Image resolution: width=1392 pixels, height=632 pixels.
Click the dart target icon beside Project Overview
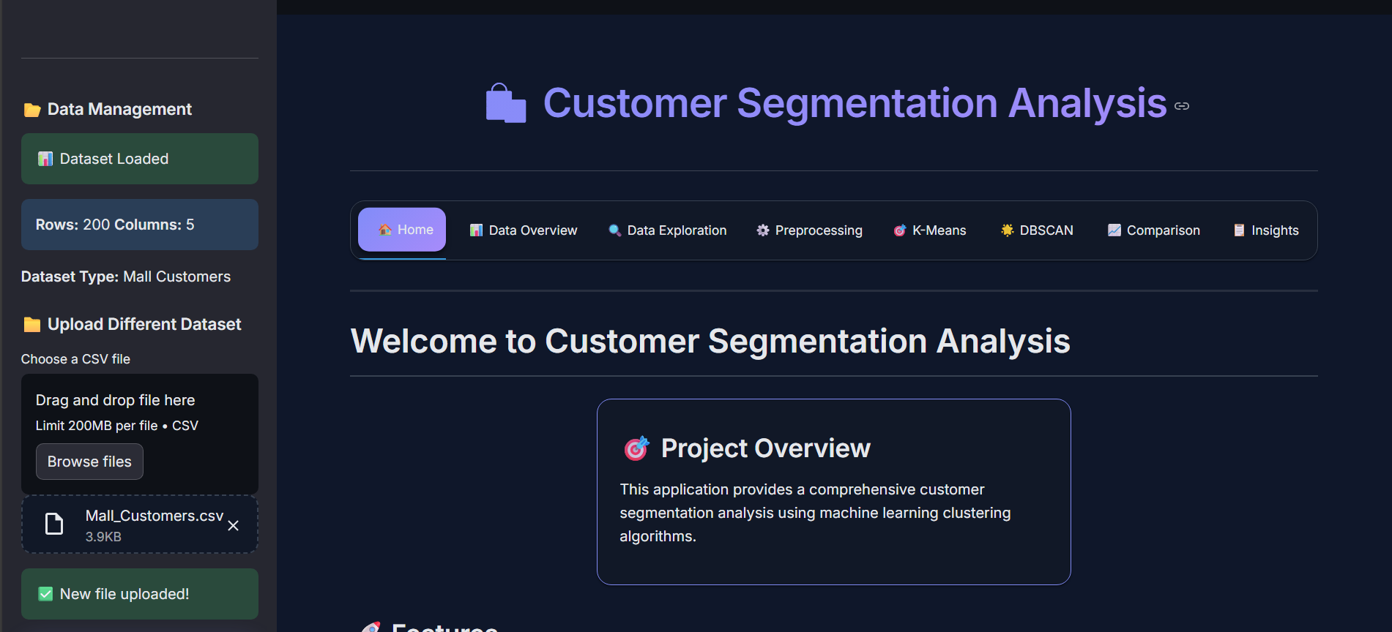636,448
